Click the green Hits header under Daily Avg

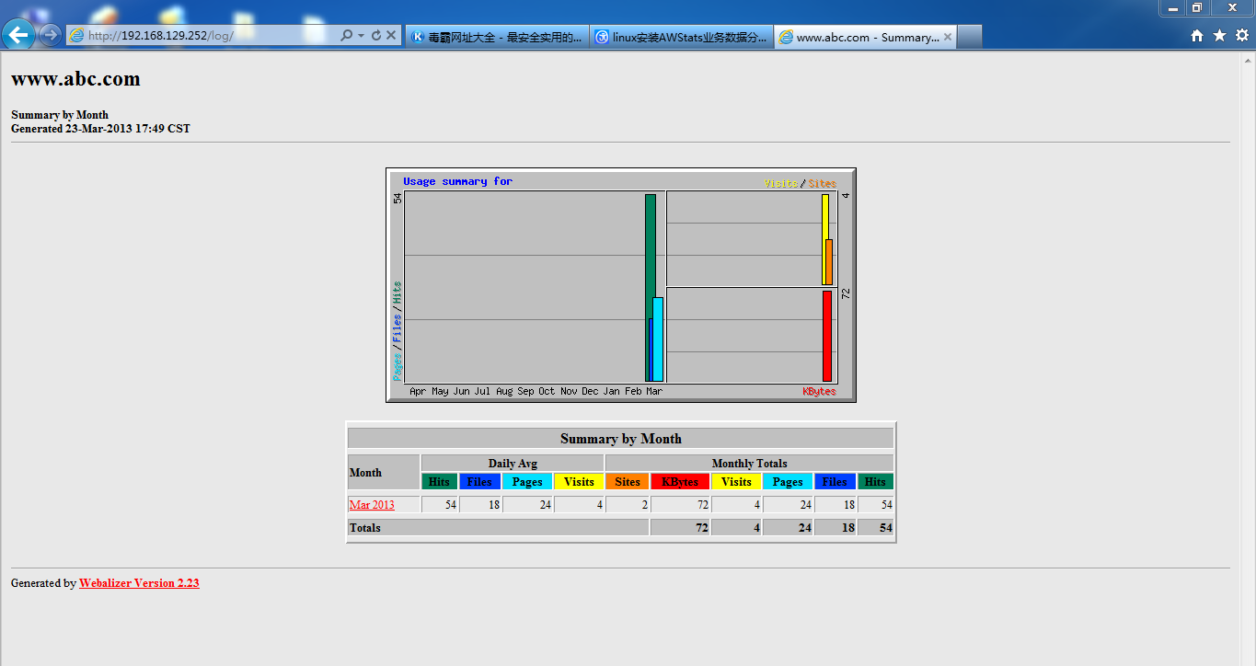click(x=440, y=481)
